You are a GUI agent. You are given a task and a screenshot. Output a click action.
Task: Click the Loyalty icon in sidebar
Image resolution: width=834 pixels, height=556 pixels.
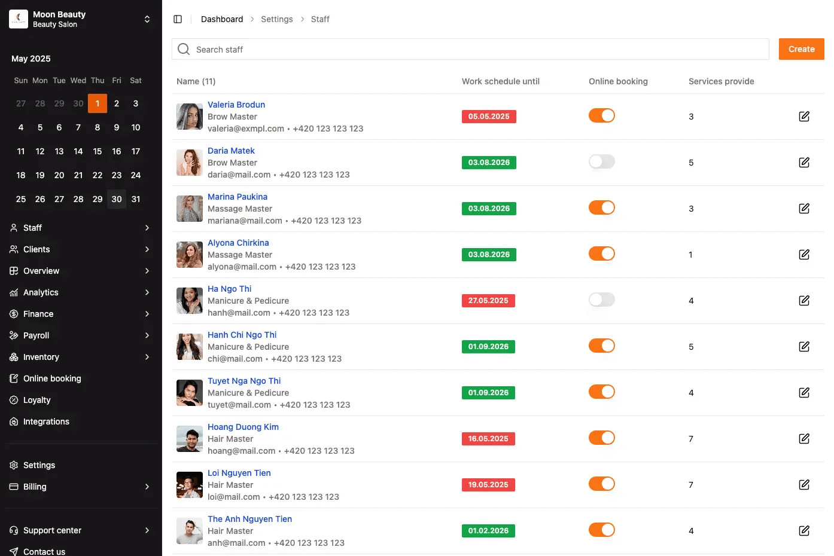14,400
